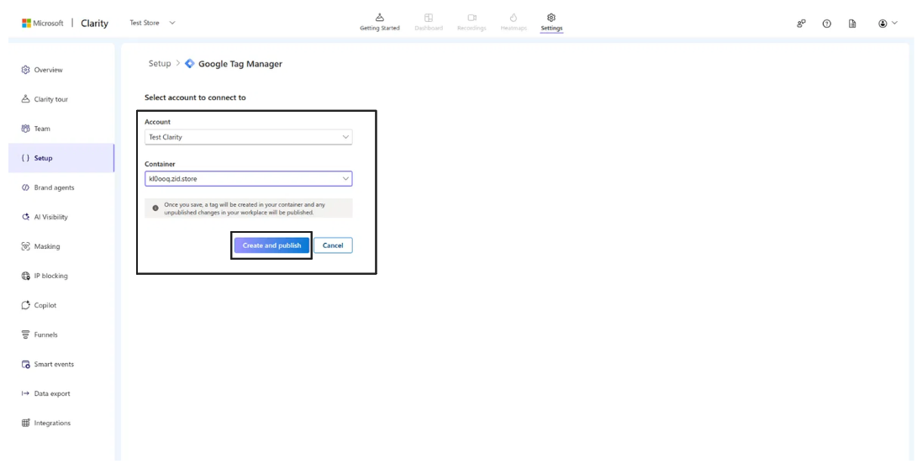This screenshot has height=469, width=922.
Task: Click the Copilot icon in sidebar
Action: 25,305
